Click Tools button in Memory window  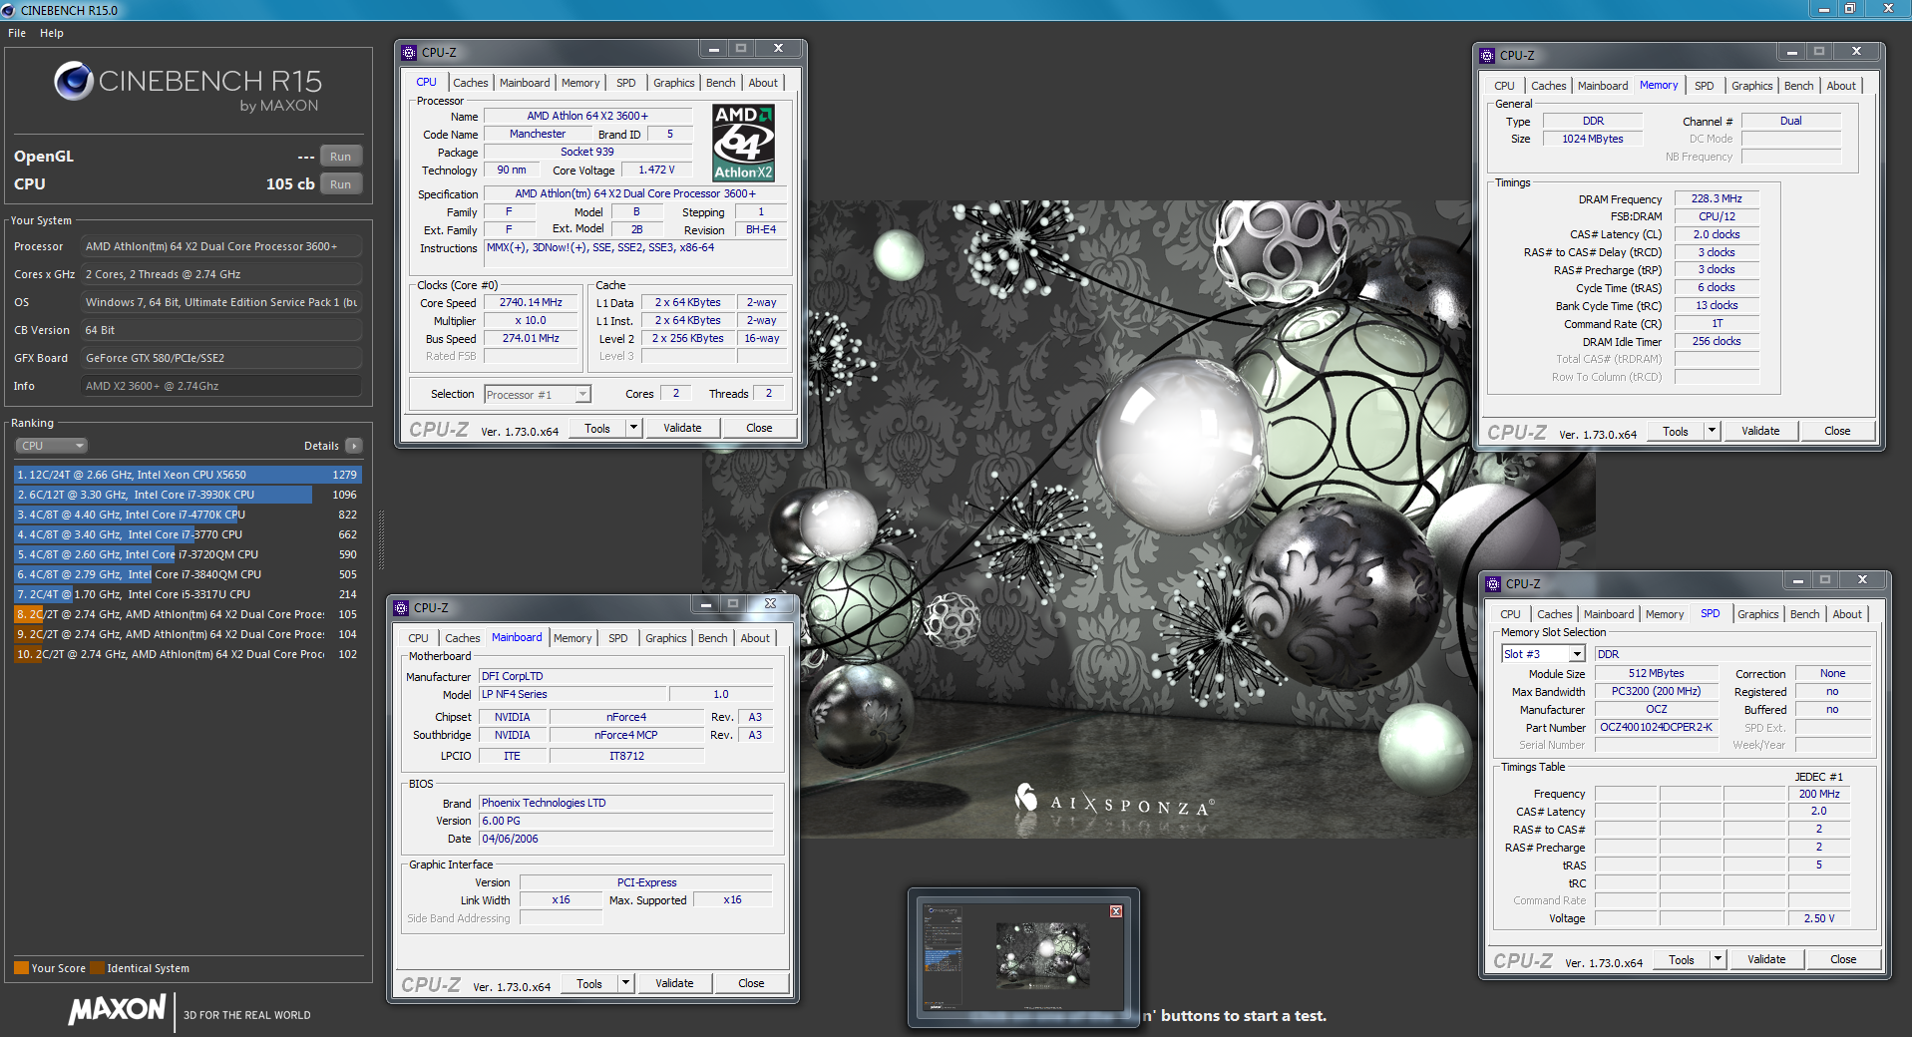click(x=1676, y=431)
